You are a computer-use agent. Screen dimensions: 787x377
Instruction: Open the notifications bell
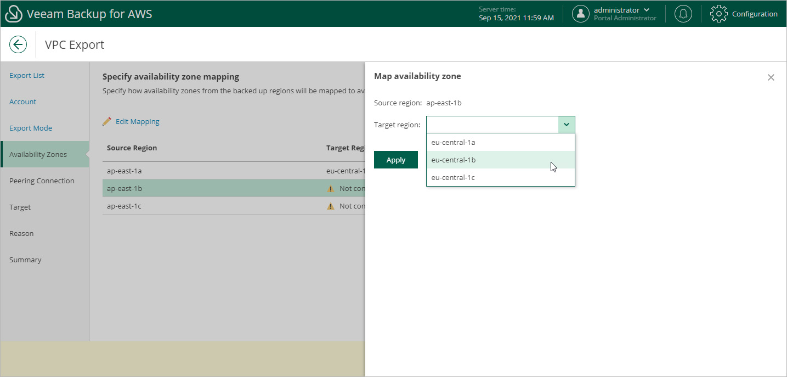(x=683, y=14)
